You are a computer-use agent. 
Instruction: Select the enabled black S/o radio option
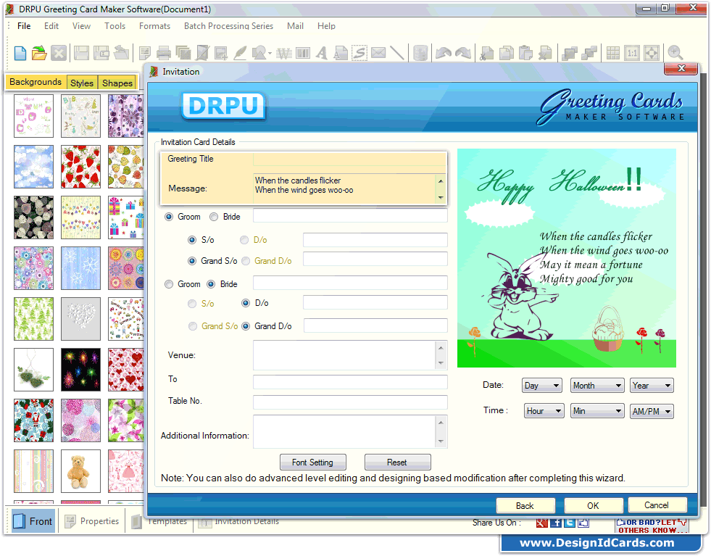[x=192, y=240]
